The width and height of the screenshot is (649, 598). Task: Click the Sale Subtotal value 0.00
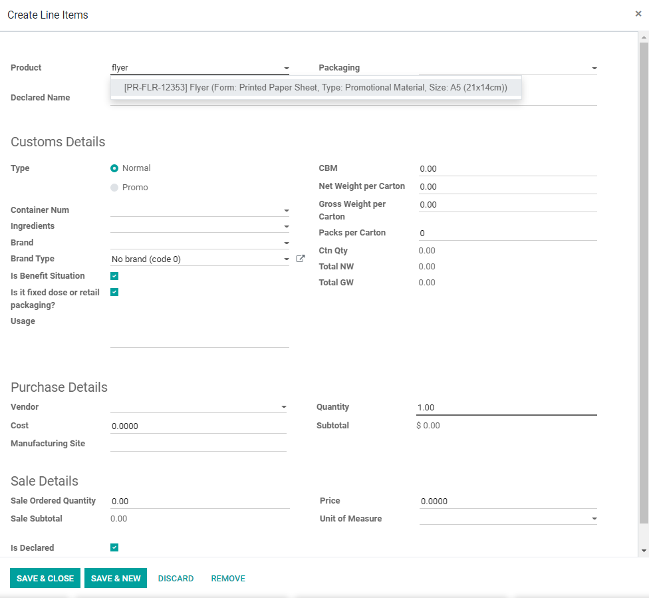119,518
